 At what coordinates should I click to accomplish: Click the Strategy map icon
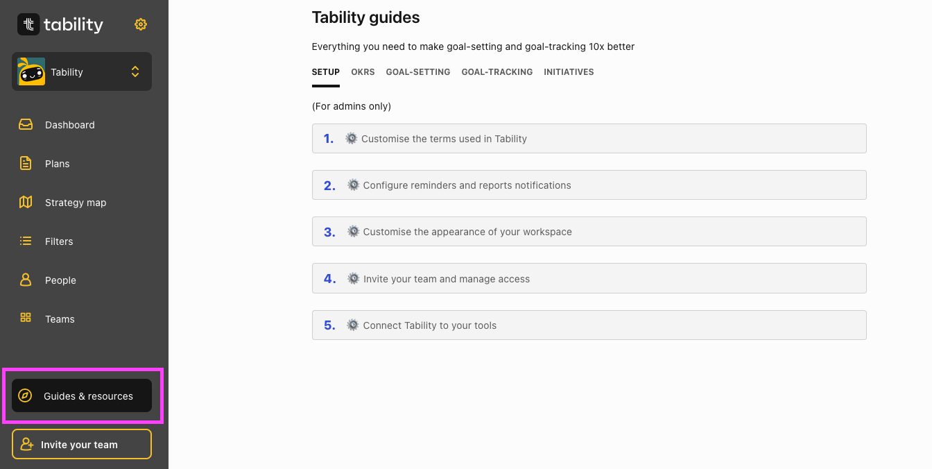click(x=26, y=203)
